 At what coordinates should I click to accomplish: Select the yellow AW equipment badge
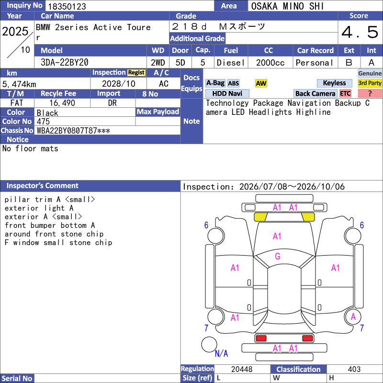[x=261, y=83]
